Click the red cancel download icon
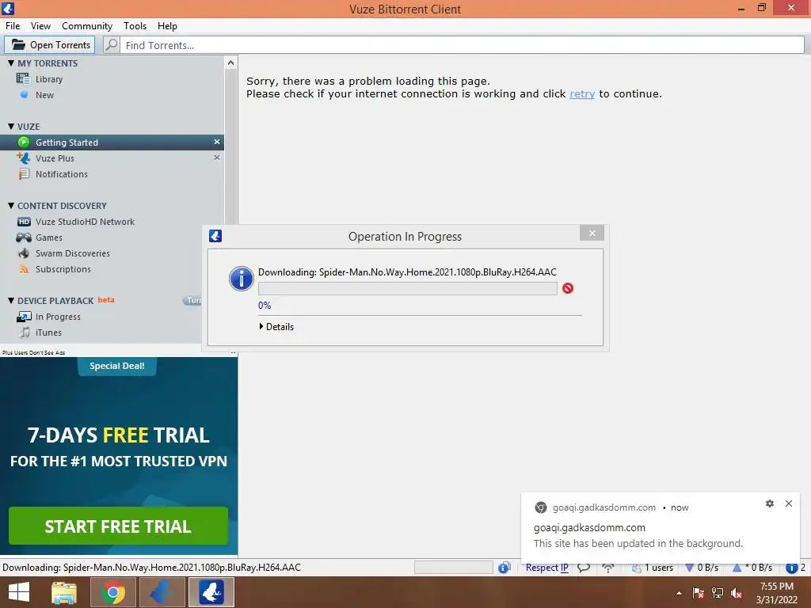 click(568, 288)
